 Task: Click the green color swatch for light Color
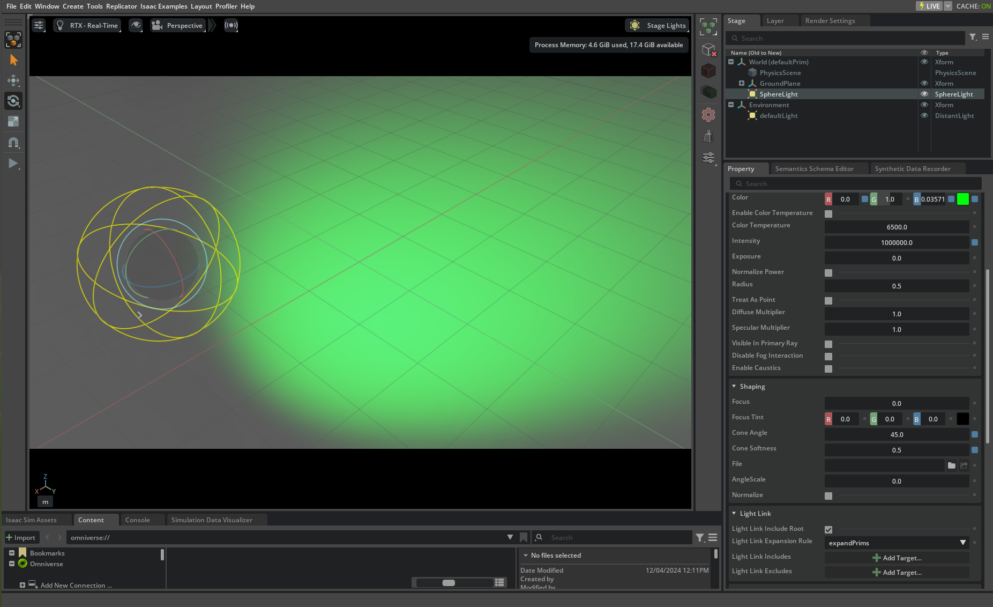(x=962, y=198)
